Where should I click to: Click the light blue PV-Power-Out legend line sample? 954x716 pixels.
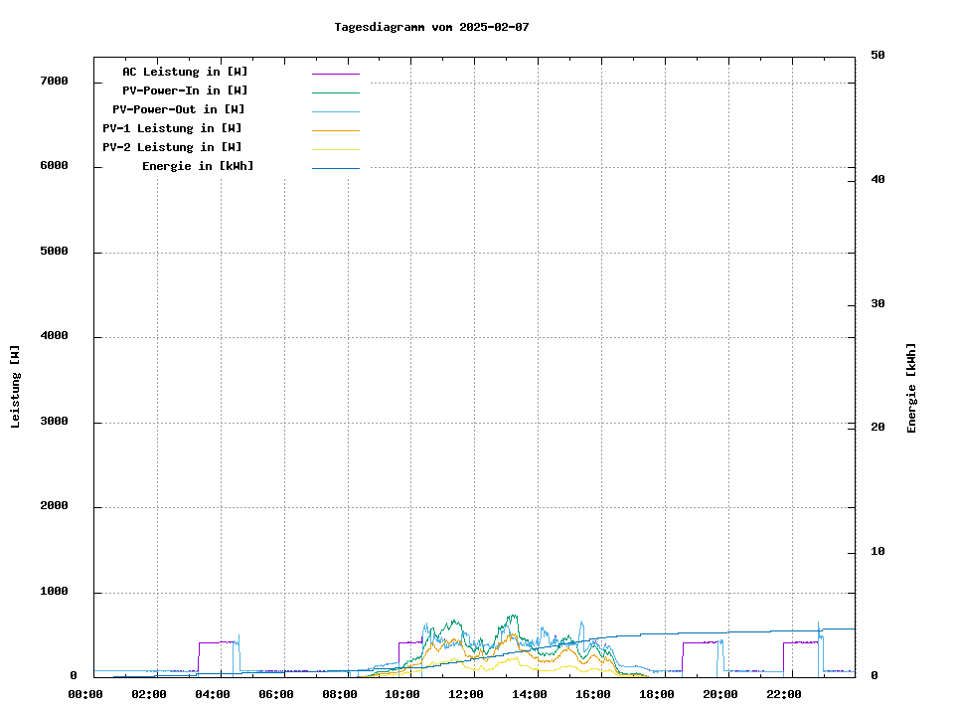[x=335, y=111]
